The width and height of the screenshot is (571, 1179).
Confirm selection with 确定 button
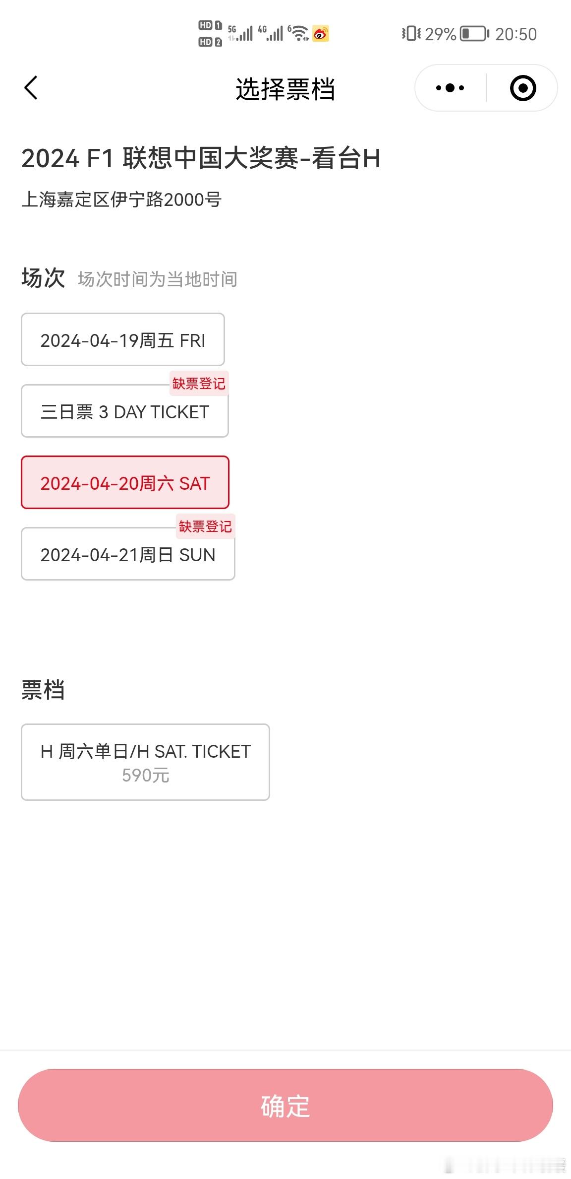click(x=285, y=1106)
